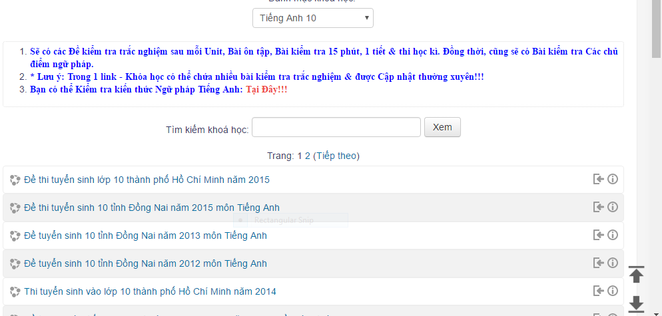Click course icon beside Hồ Chí Minh năm 2015 row

(15, 180)
